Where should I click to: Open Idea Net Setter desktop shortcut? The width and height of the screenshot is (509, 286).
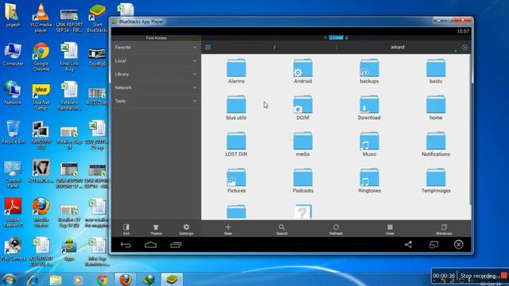pyautogui.click(x=41, y=96)
